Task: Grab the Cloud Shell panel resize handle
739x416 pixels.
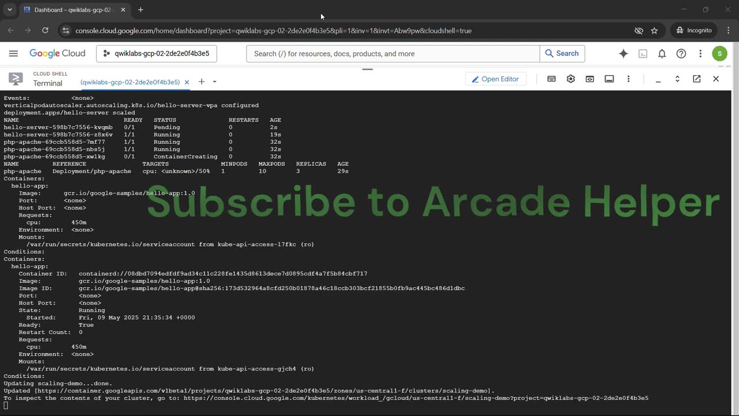Action: coord(367,69)
